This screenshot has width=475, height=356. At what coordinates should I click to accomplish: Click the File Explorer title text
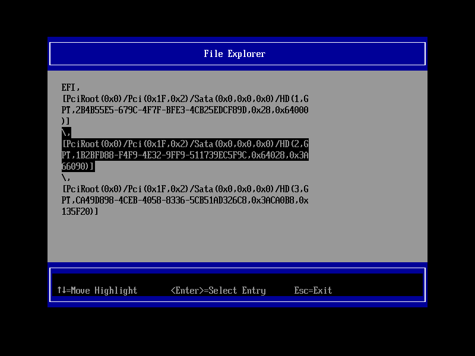coord(235,54)
